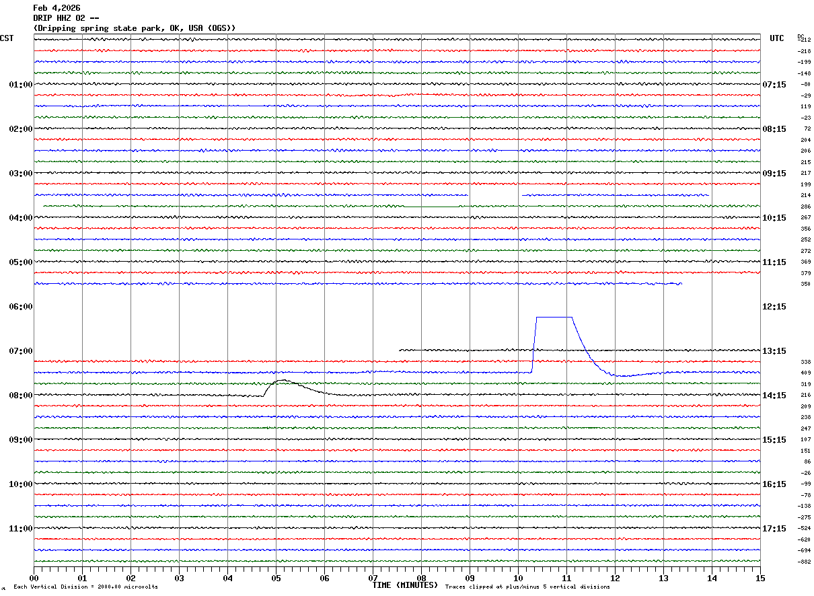Click the "DC" column header
814x596 pixels.
click(x=801, y=36)
